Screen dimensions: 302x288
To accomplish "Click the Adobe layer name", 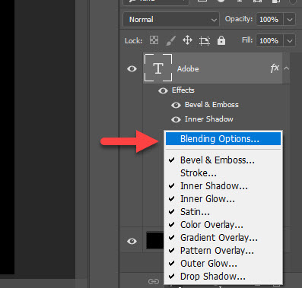I will [188, 69].
